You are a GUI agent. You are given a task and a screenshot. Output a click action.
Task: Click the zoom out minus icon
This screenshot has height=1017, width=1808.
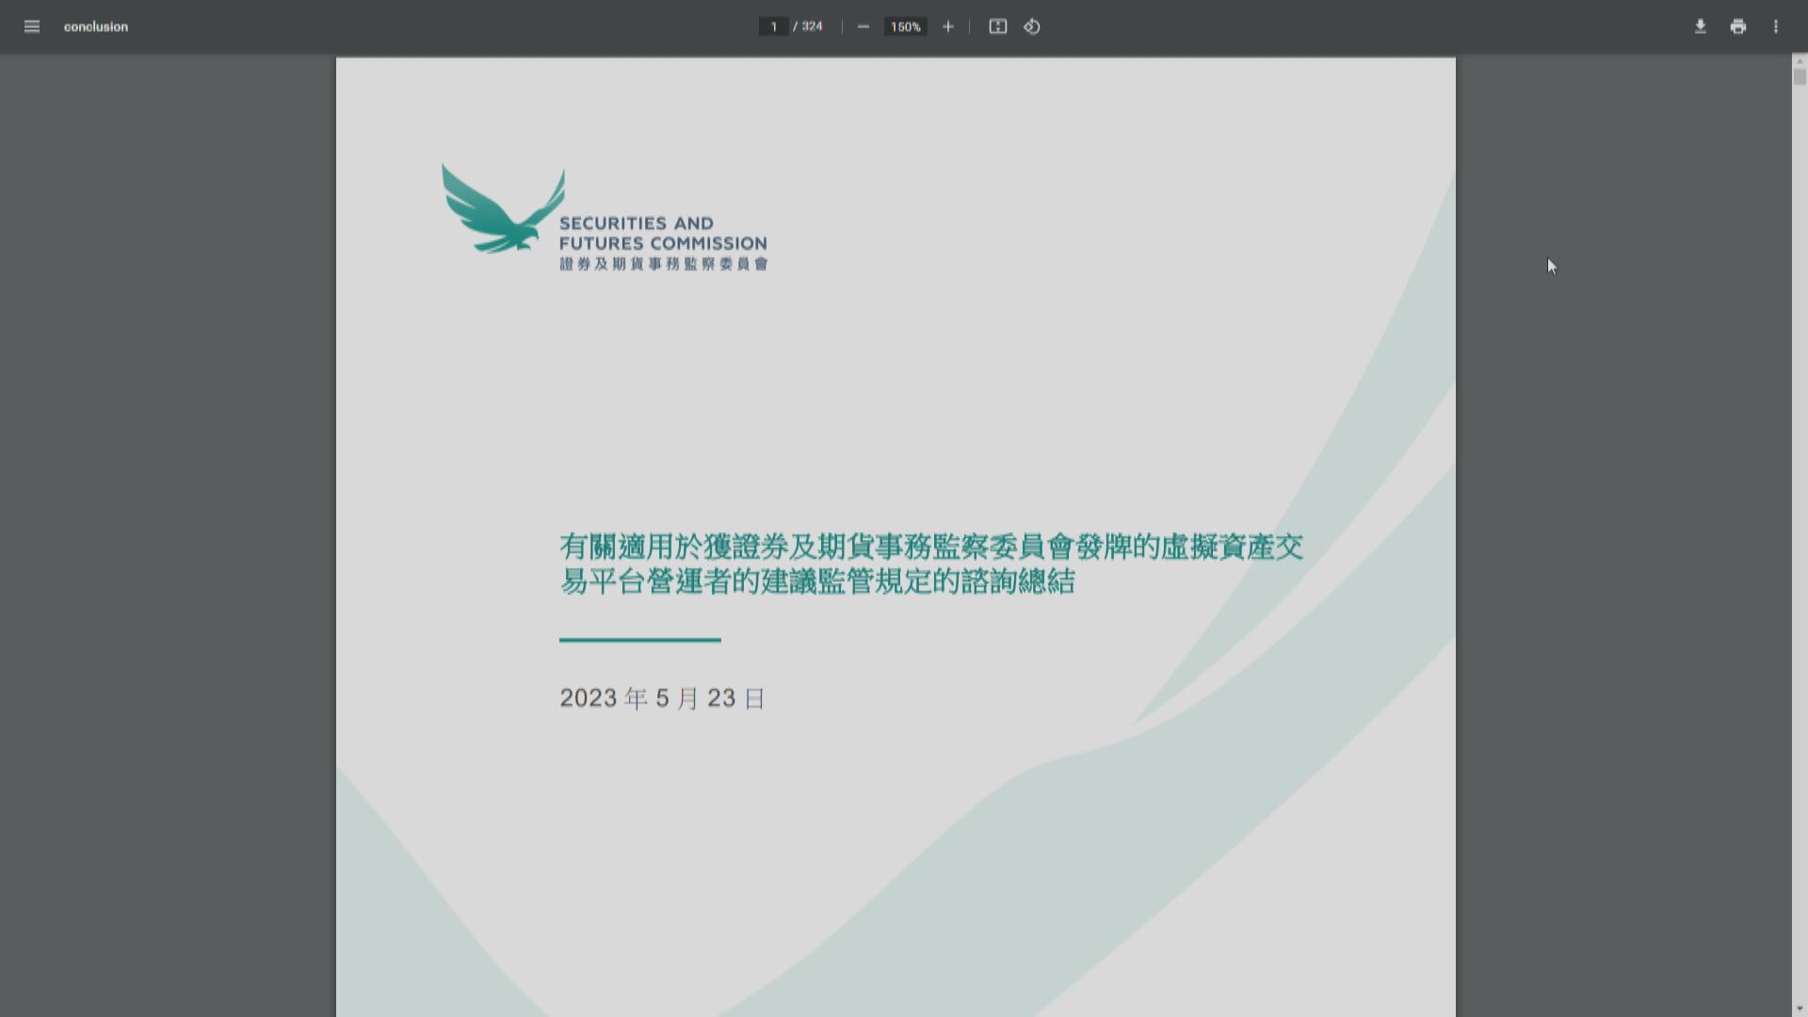pyautogui.click(x=863, y=26)
